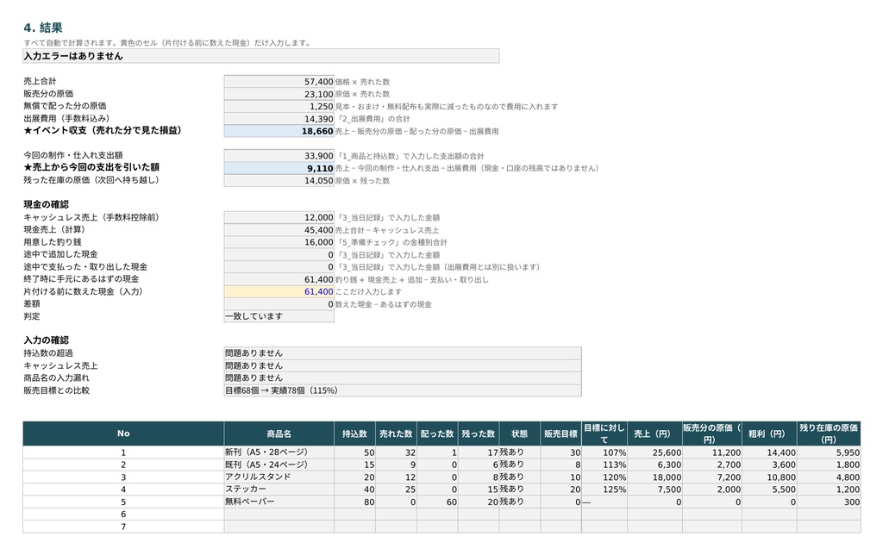Select the 持込数の超過 result 問題ありません
This screenshot has height=555, width=883.
point(403,353)
